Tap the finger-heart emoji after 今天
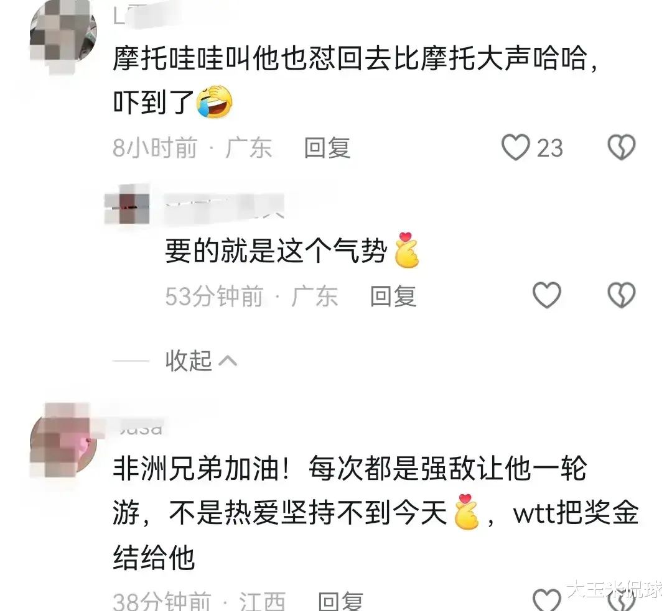Screen dimensions: 672x611 pyautogui.click(x=466, y=512)
